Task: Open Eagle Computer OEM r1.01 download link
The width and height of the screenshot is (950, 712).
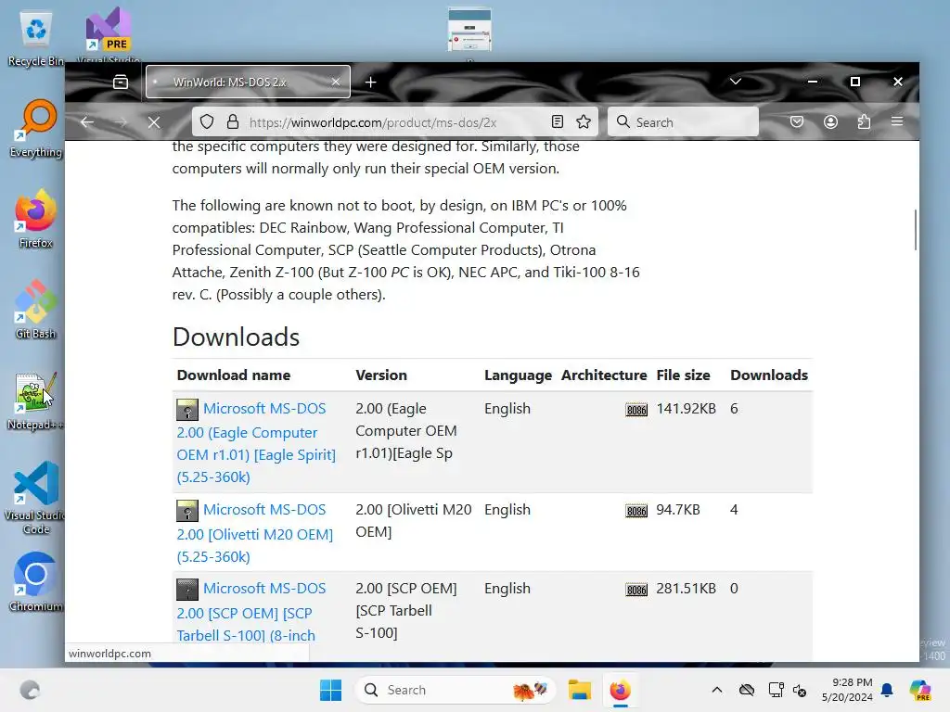Action: click(256, 442)
